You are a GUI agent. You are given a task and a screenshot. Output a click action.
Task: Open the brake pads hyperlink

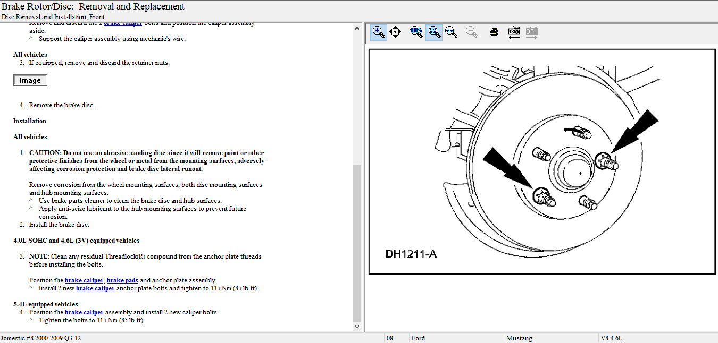123,280
